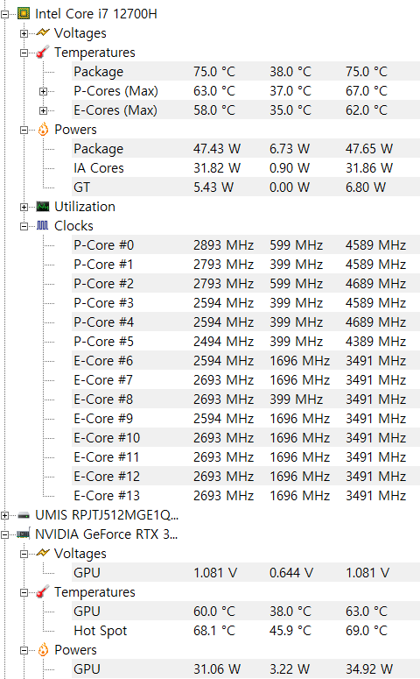Select the P-Core #1 clock row
The width and height of the screenshot is (420, 679).
tap(246, 264)
